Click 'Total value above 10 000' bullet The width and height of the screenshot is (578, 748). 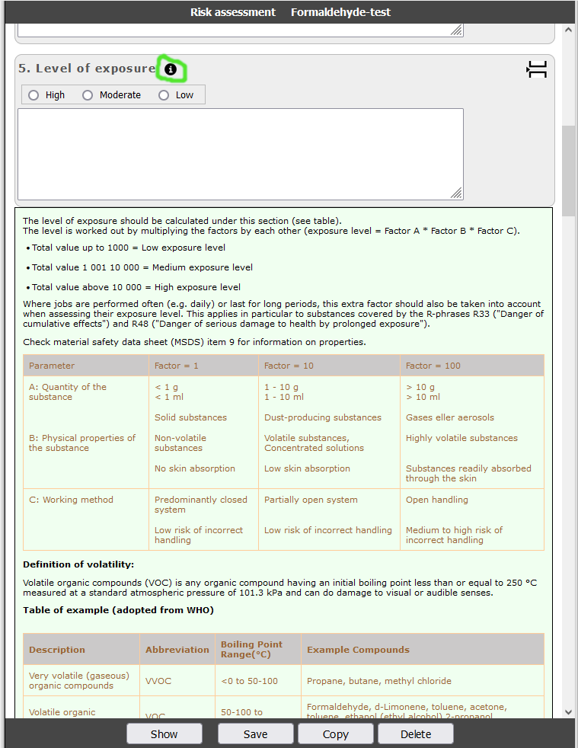click(x=136, y=287)
